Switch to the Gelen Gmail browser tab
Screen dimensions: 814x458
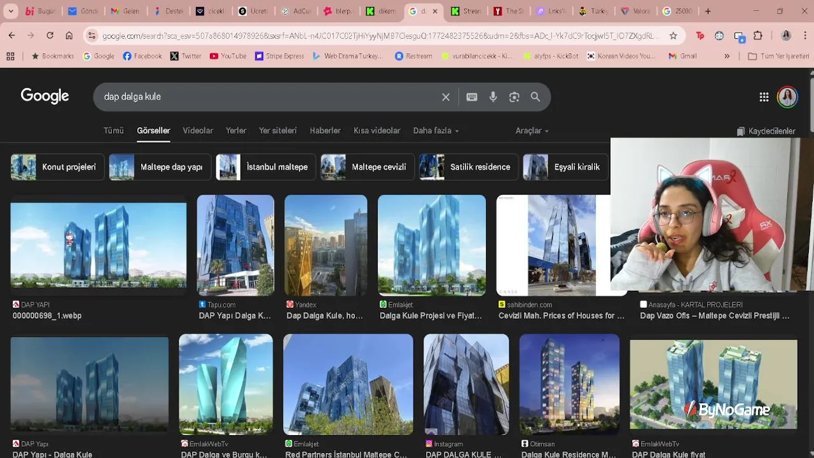coord(125,11)
